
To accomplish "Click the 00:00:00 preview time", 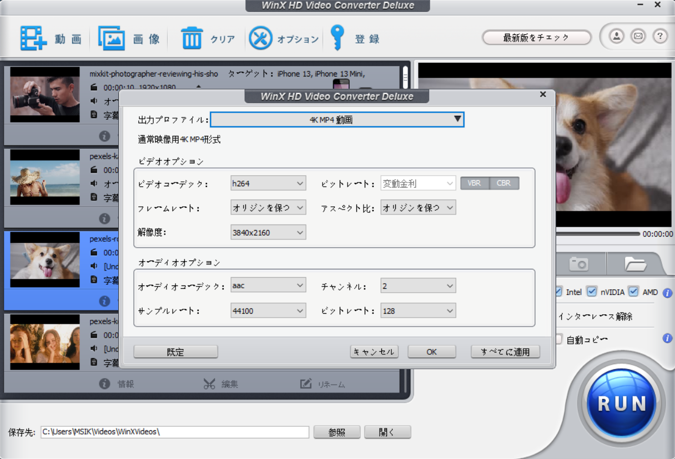I will tap(658, 234).
